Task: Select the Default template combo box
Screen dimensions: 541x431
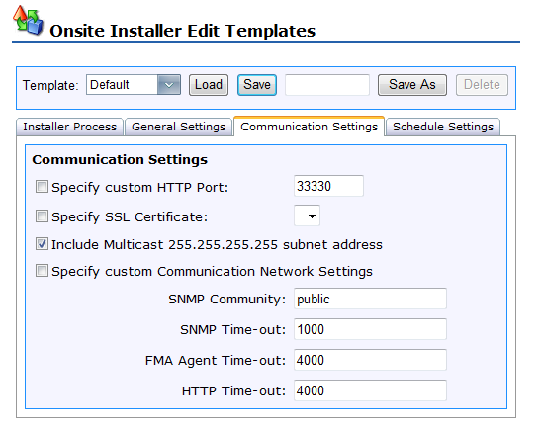Action: (134, 84)
